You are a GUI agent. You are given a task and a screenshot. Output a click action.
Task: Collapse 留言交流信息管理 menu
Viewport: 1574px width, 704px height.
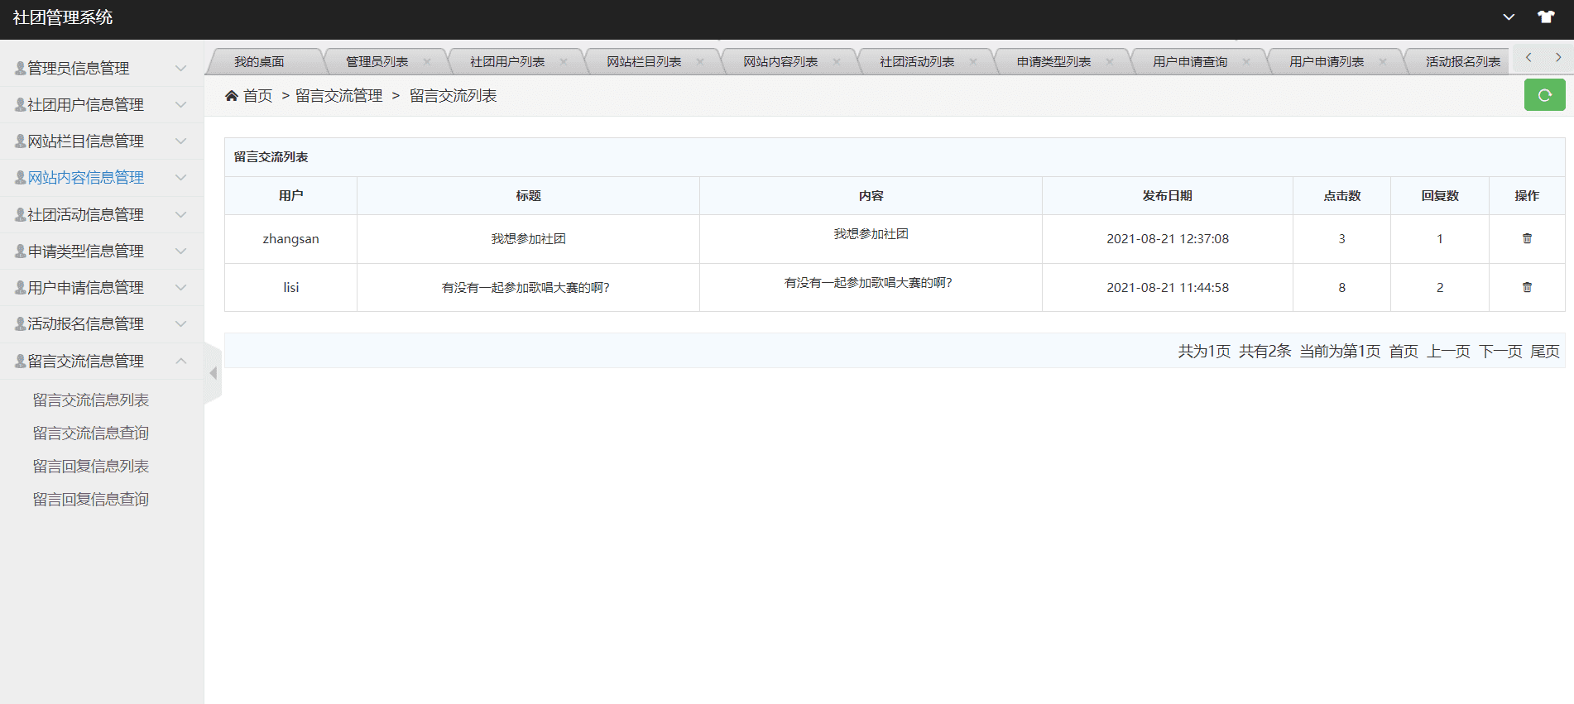[102, 361]
